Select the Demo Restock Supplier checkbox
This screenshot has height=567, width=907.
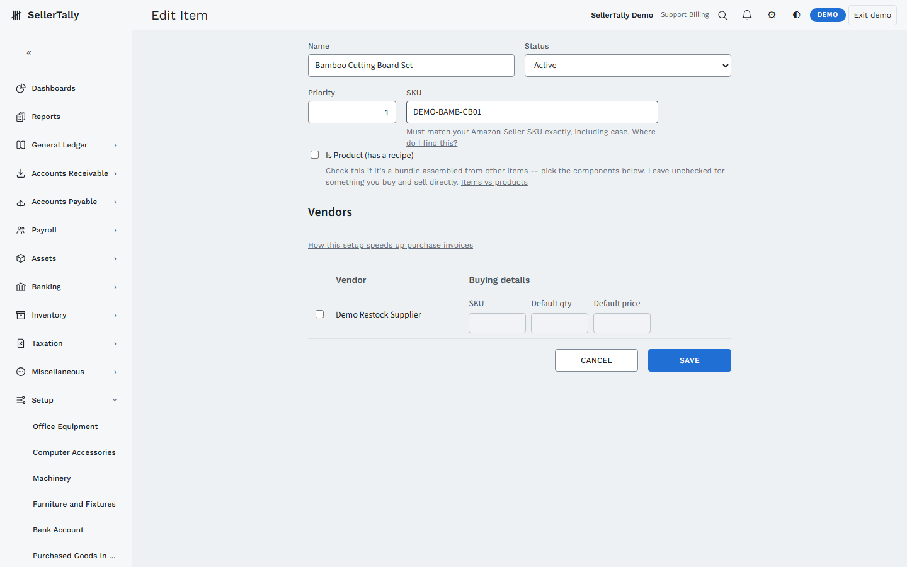coord(319,314)
